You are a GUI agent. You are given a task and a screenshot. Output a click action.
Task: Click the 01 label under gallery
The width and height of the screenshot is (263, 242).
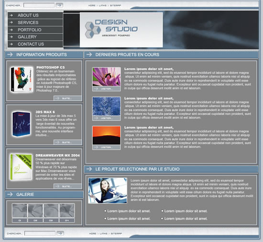point(20,220)
